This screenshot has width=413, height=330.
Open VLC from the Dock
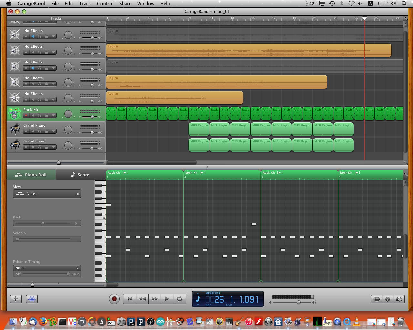point(357,321)
